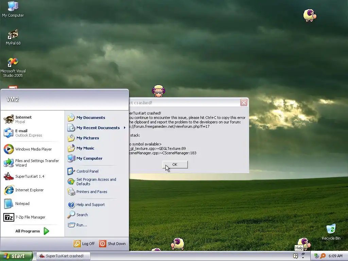Open My Computer from Start menu
This screenshot has height=261, width=348.
tap(85, 158)
